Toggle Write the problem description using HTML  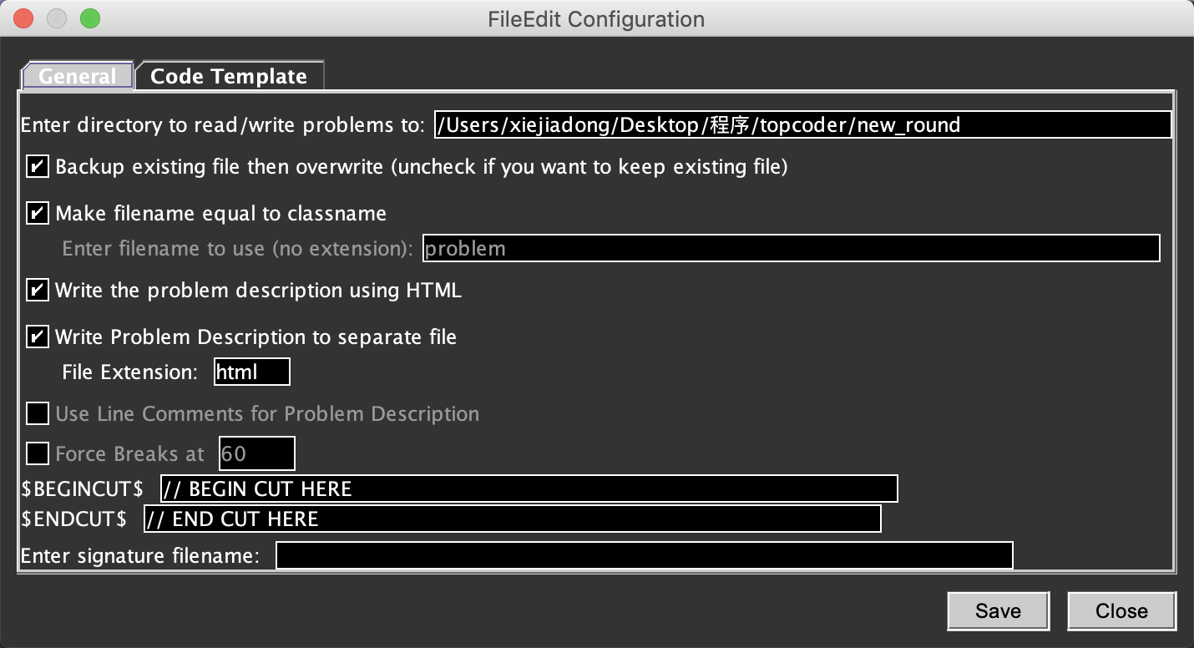tap(38, 290)
